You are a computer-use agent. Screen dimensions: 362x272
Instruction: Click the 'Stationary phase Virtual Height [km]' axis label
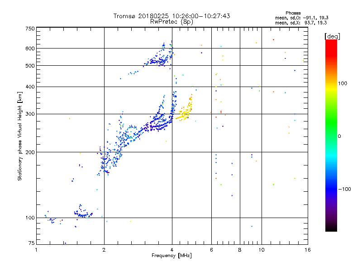[20, 136]
